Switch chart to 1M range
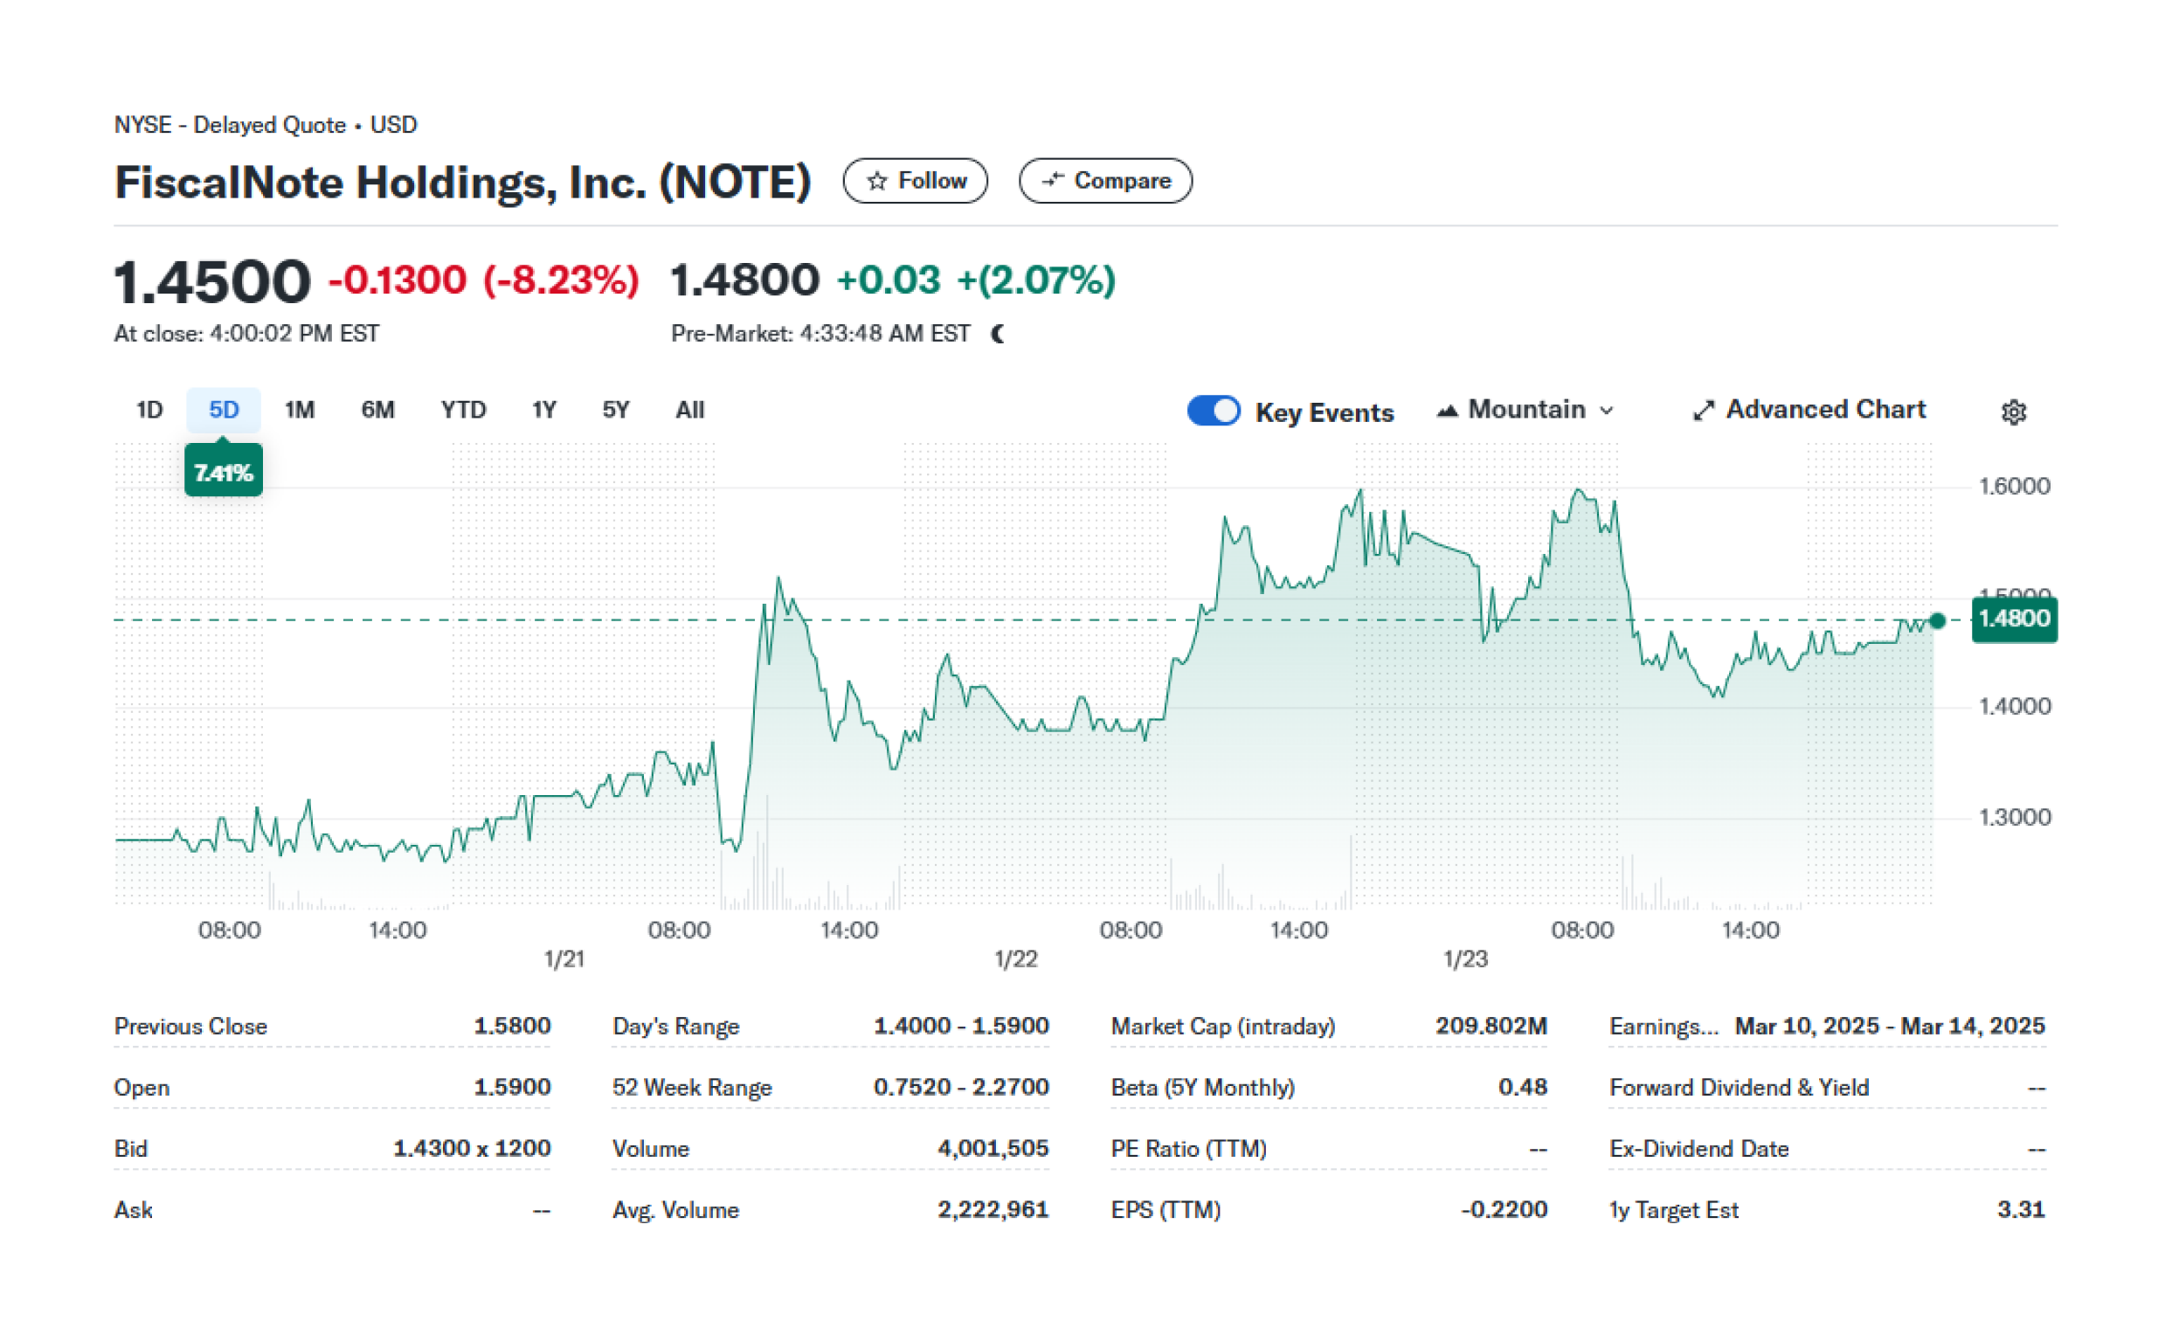 (300, 410)
